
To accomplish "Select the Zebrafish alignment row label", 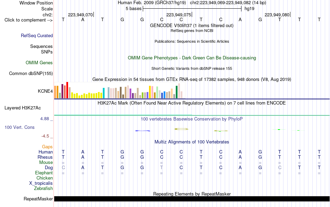I will click(43, 188).
